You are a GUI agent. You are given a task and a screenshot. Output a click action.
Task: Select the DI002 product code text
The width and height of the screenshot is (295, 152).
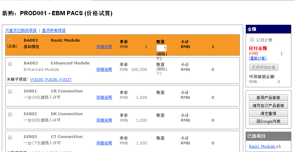coord(30,114)
